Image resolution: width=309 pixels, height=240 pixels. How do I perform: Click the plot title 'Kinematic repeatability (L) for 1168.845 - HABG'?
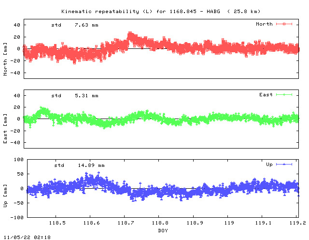pos(140,12)
